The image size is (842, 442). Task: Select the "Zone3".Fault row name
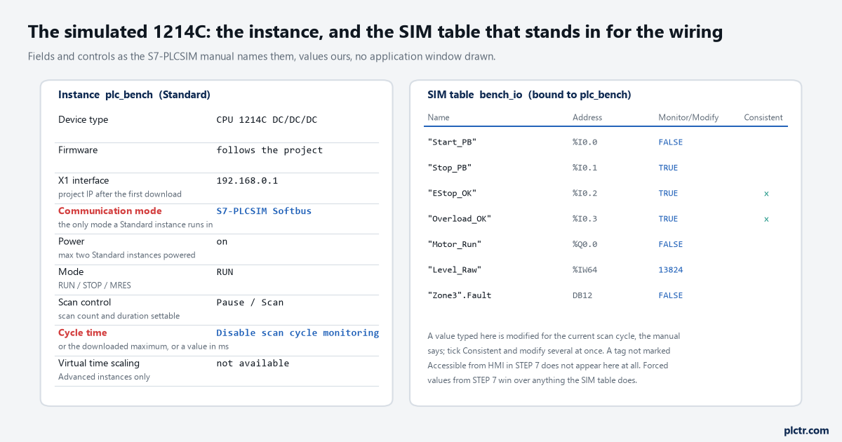pyautogui.click(x=460, y=295)
